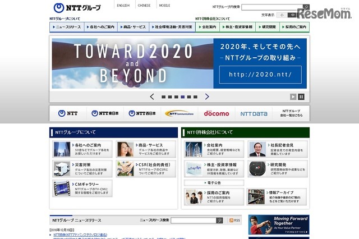This screenshot has width=359, height=239.
Task: Open the ニュースリリース menu
Action: tap(67, 27)
